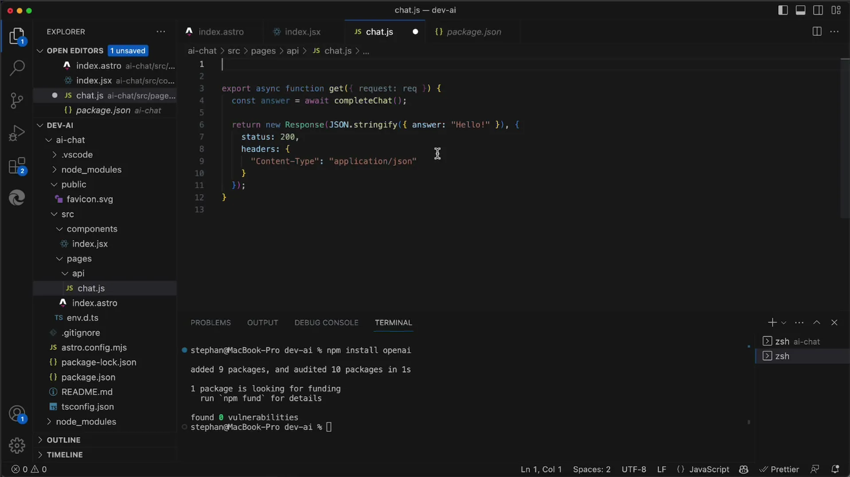Click Ln 1, Col 1 status item
Image resolution: width=850 pixels, height=477 pixels.
click(541, 469)
